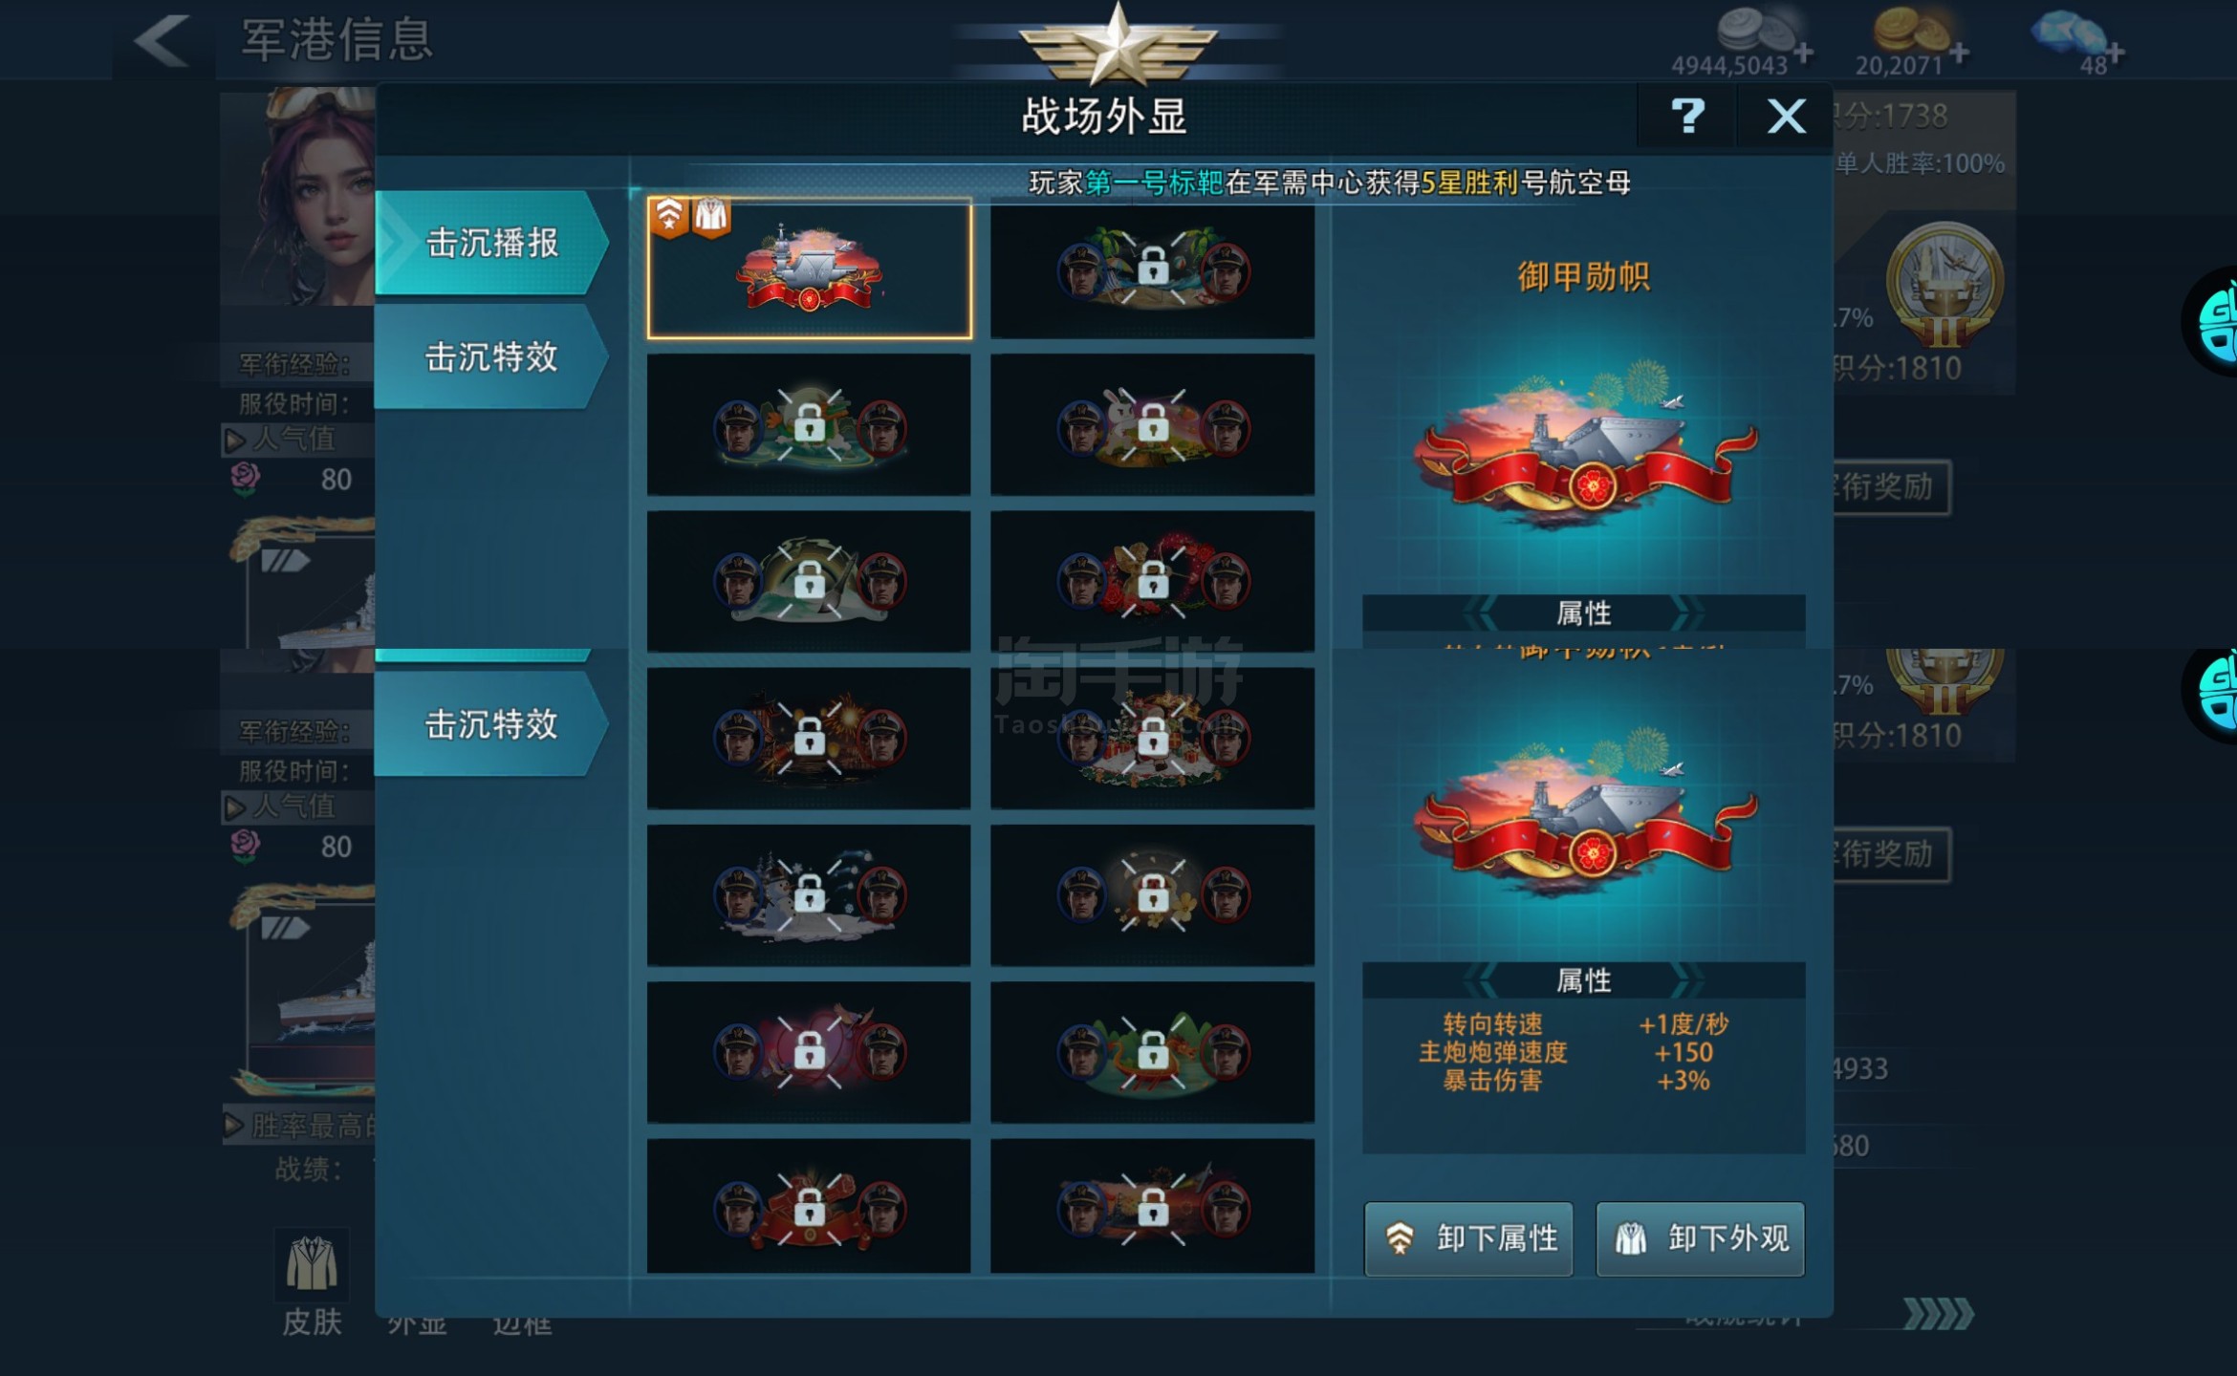The width and height of the screenshot is (2237, 1376).
Task: Open the question mark help icon
Action: point(1687,117)
